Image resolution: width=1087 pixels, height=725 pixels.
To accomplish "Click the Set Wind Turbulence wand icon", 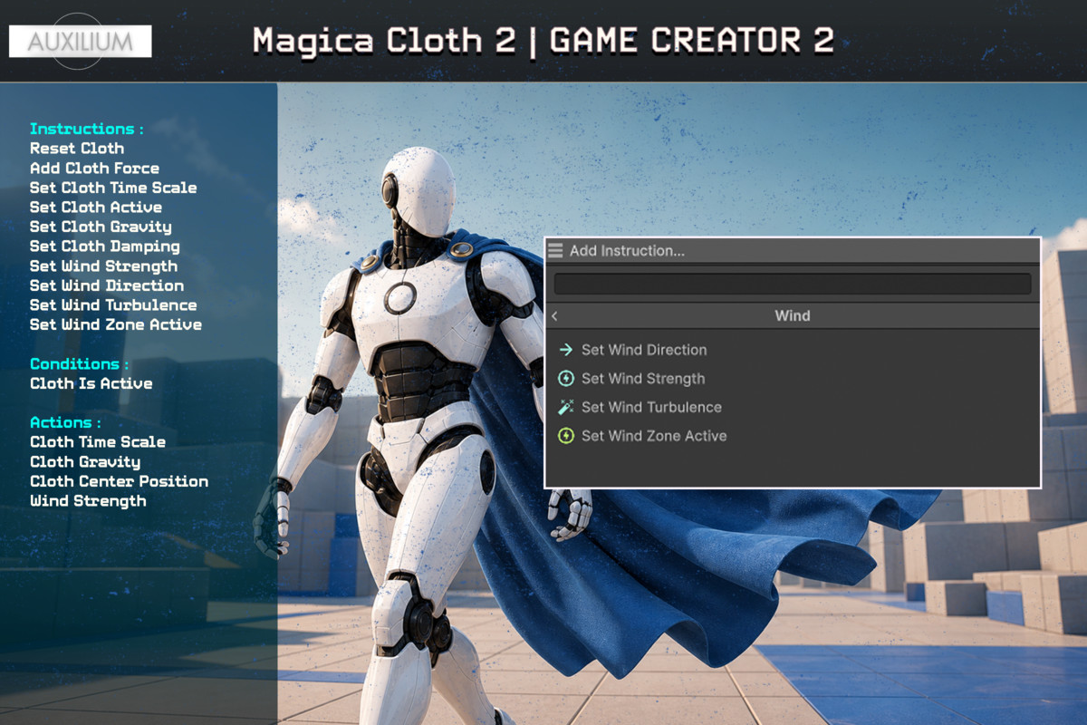I will [566, 407].
